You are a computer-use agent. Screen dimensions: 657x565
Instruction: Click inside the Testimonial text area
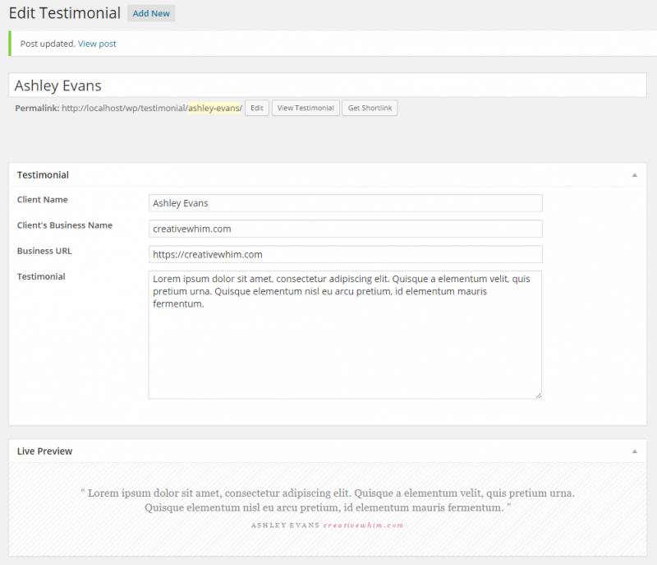[345, 335]
